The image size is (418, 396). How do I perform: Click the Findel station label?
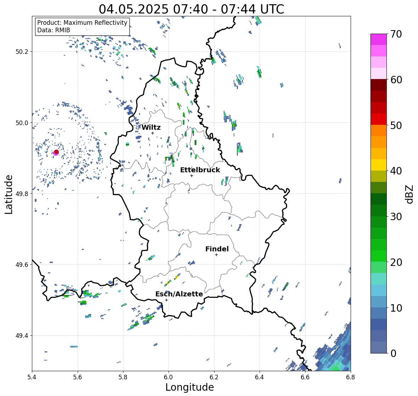[217, 249]
